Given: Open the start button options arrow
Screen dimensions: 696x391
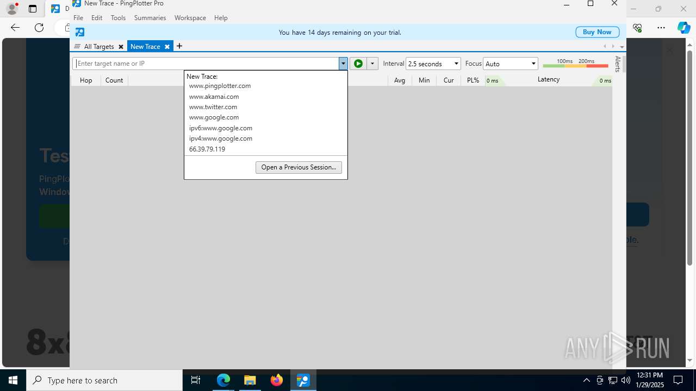Looking at the screenshot, I should click(x=372, y=64).
